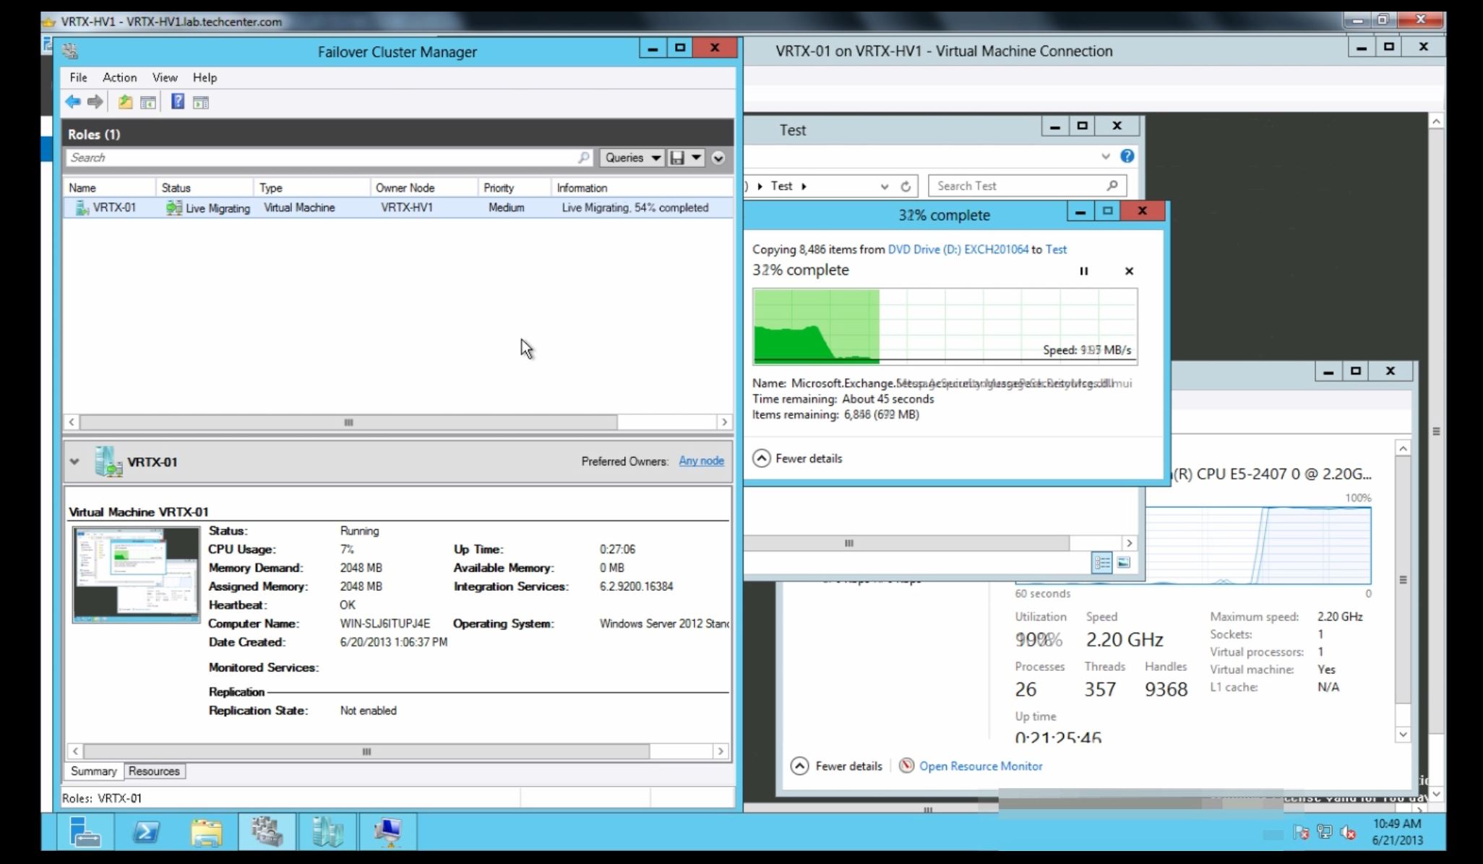The image size is (1483, 864).
Task: Switch to the Summary tab
Action: pos(93,771)
